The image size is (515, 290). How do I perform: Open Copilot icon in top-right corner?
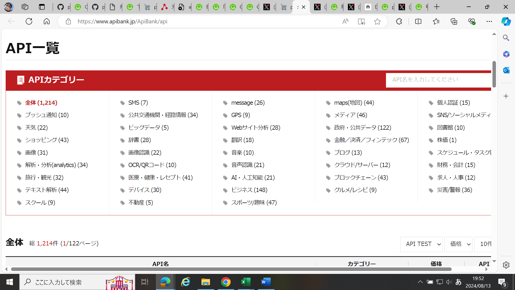(x=506, y=21)
